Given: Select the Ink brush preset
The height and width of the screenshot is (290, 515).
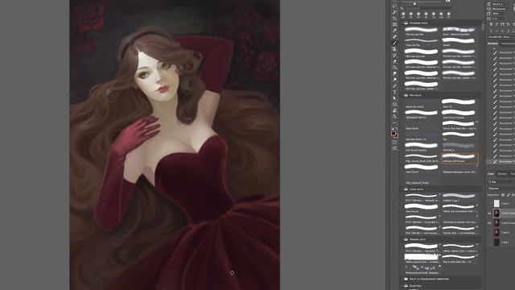Looking at the screenshot, I should (x=459, y=136).
